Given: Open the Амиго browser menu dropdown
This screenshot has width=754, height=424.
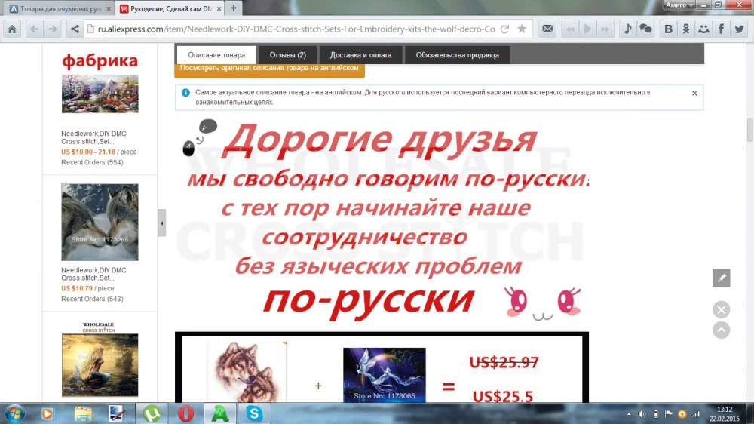Looking at the screenshot, I should 679,5.
